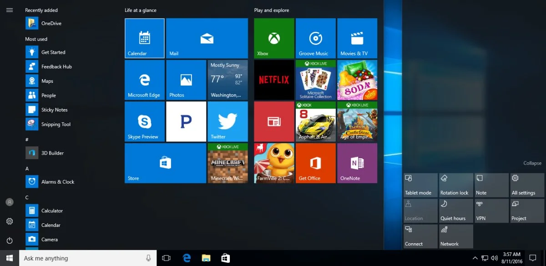Toggle Quiet hours quick action
The width and height of the screenshot is (546, 266).
click(x=456, y=211)
